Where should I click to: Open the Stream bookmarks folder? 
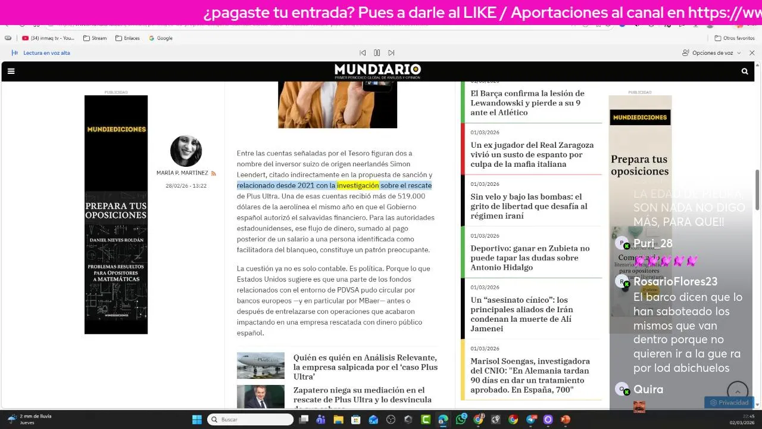pos(95,38)
